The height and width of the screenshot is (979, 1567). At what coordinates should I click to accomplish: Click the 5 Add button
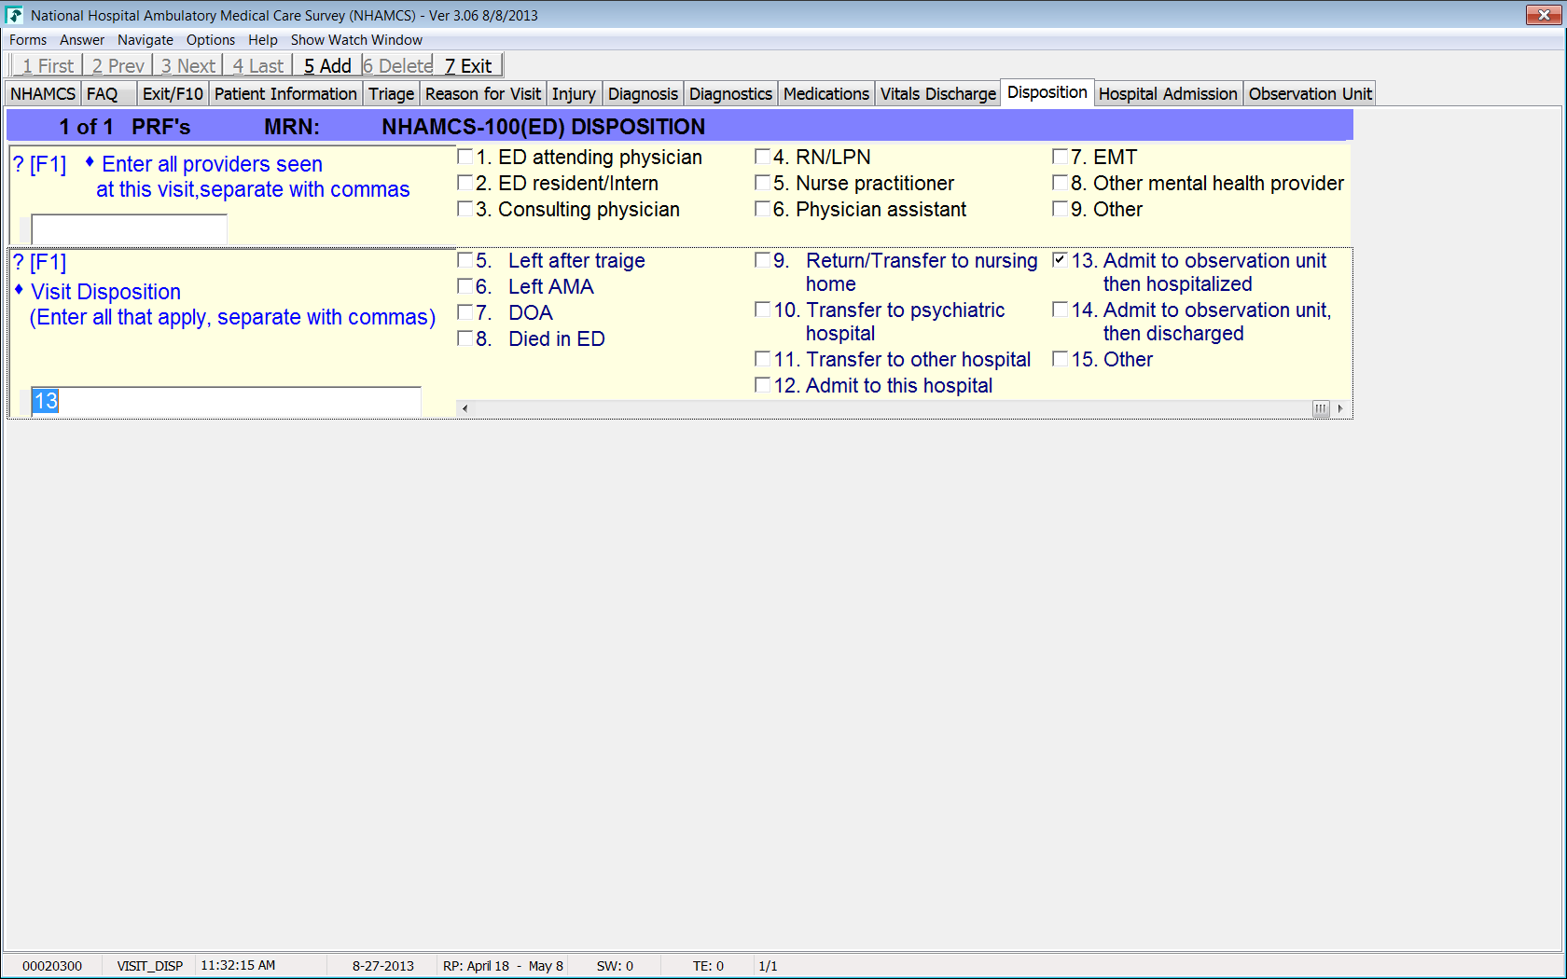tap(327, 65)
